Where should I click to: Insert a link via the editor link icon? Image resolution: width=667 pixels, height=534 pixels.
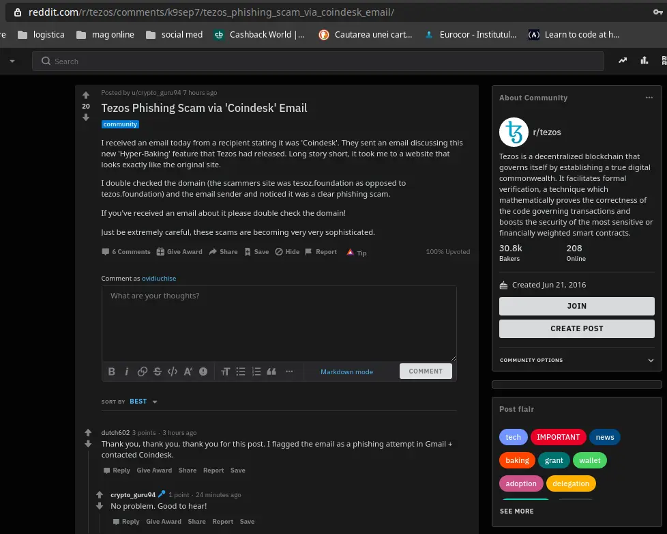(x=143, y=371)
